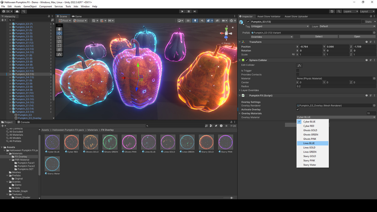This screenshot has width=377, height=212.
Task: Open the Global handle rotation dropdown
Action: tap(81, 21)
